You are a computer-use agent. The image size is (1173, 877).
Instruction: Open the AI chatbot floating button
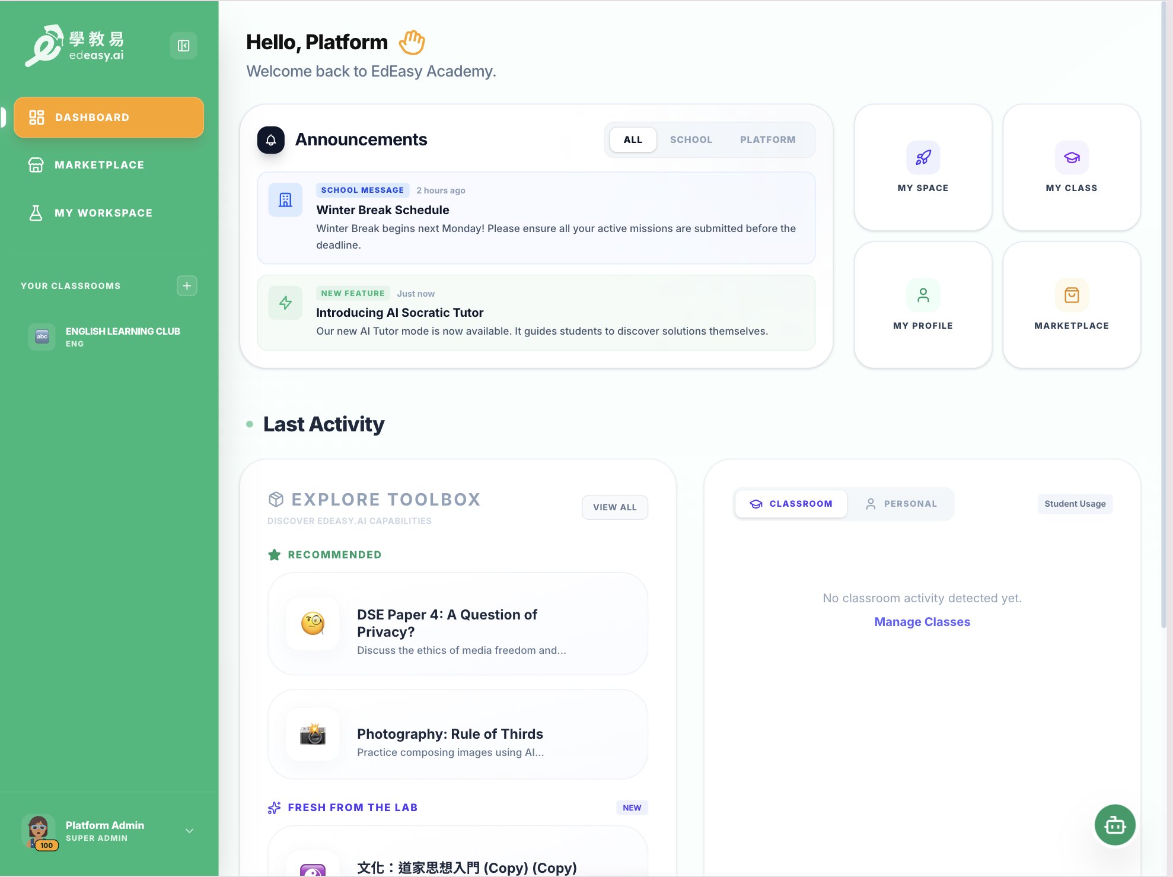(x=1115, y=825)
